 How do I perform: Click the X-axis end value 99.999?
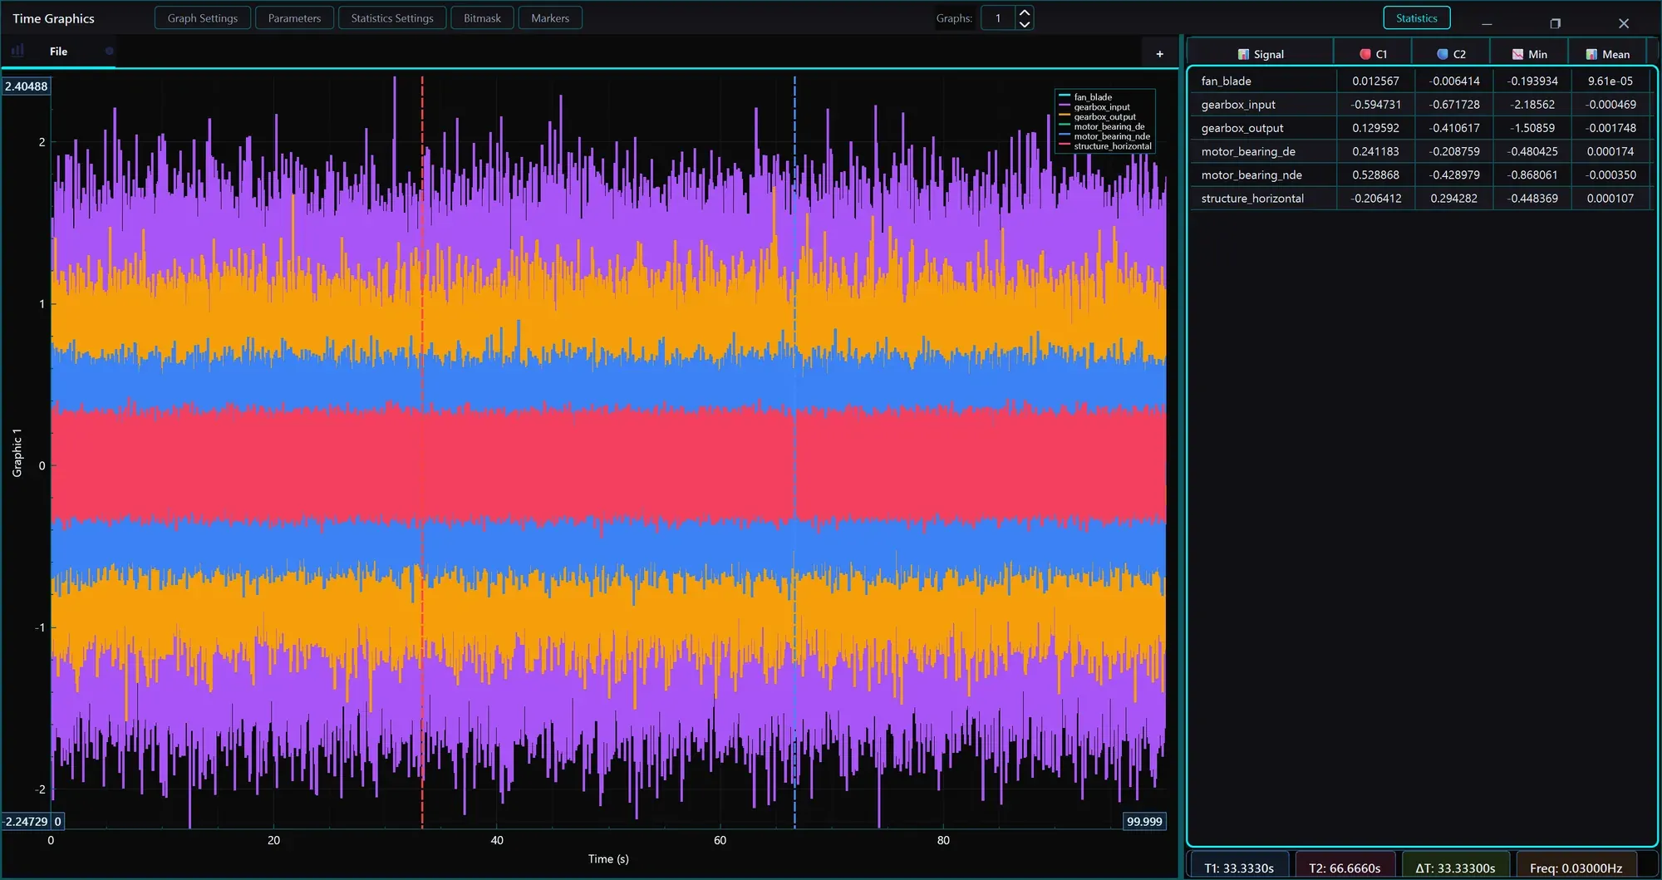coord(1144,821)
